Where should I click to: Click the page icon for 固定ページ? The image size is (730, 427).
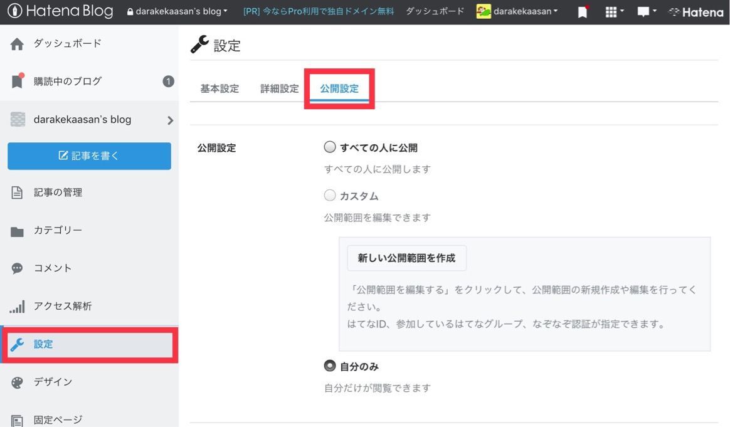click(17, 420)
